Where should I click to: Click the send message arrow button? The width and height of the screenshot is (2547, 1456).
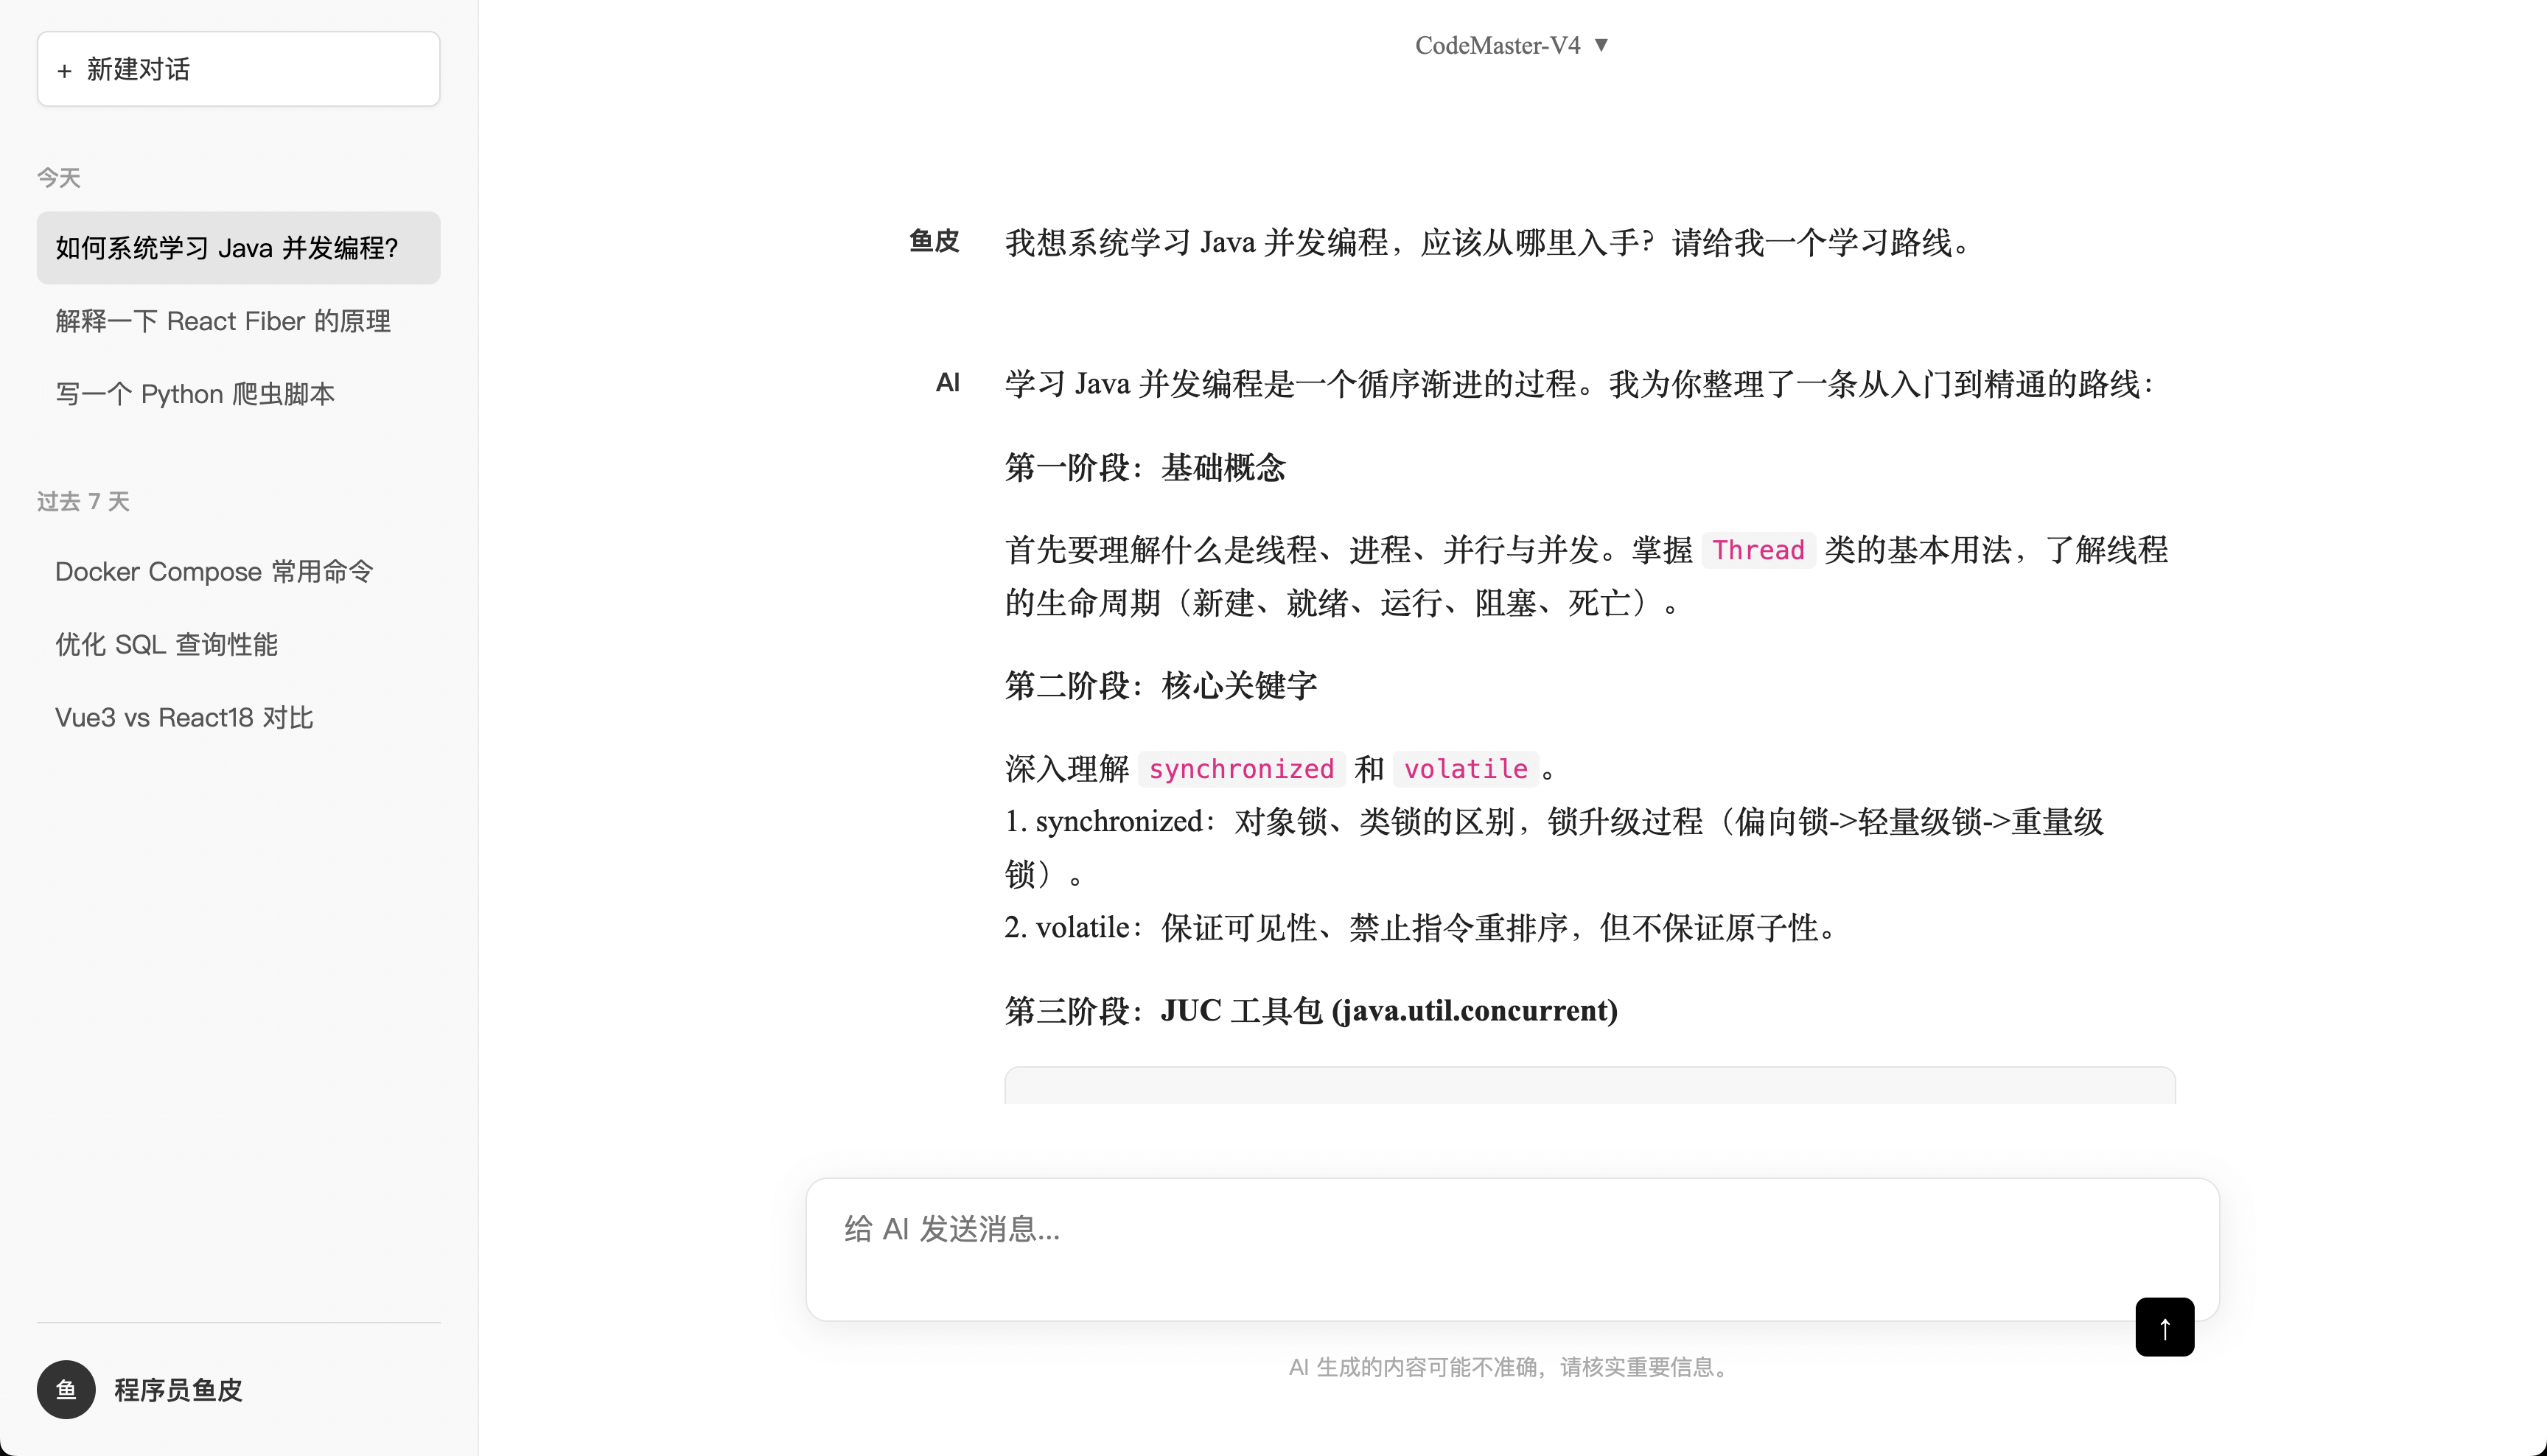2164,1327
